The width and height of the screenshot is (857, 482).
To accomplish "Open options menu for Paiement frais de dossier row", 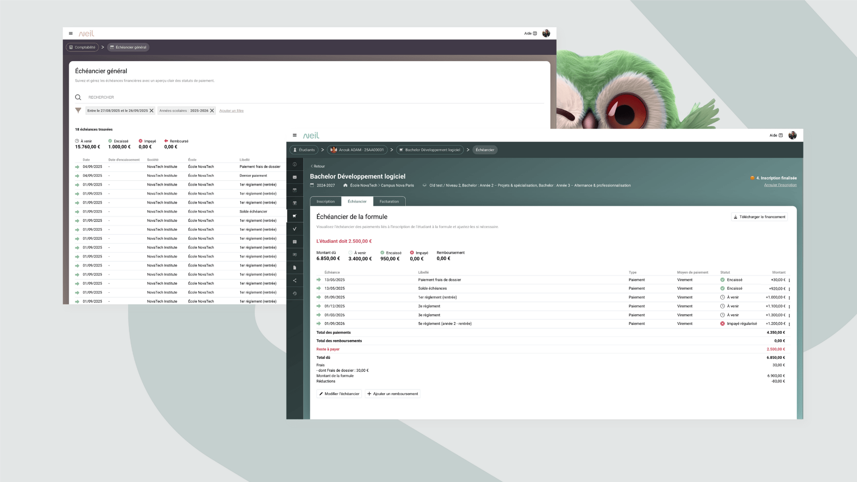I will tap(789, 280).
